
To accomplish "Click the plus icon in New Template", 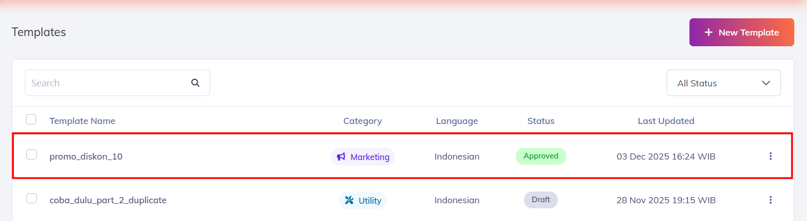I will 708,33.
